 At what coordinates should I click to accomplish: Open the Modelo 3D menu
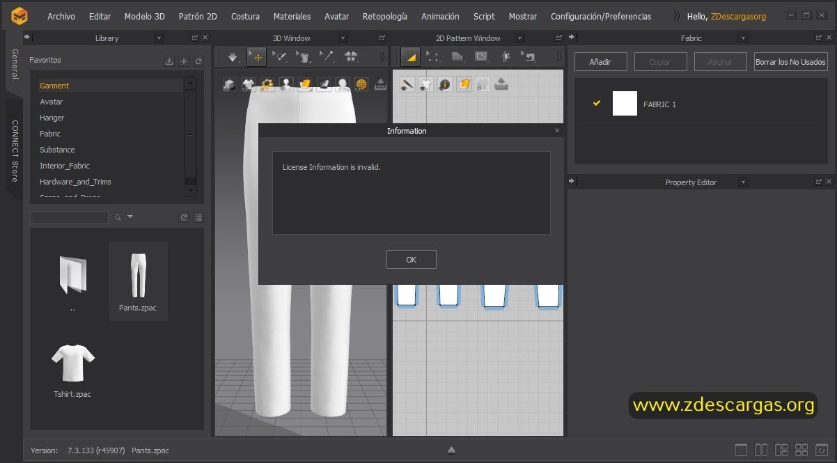click(145, 16)
